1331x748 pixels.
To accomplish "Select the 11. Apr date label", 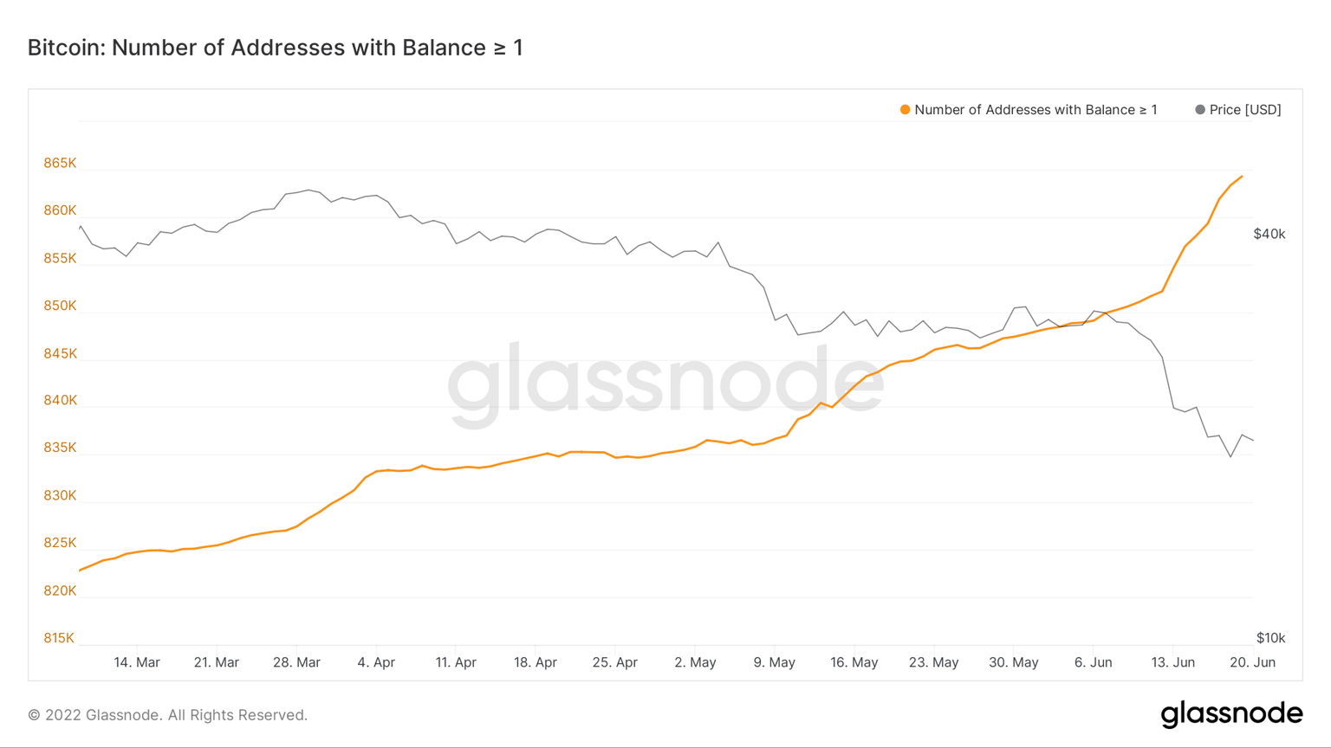I will pyautogui.click(x=456, y=662).
